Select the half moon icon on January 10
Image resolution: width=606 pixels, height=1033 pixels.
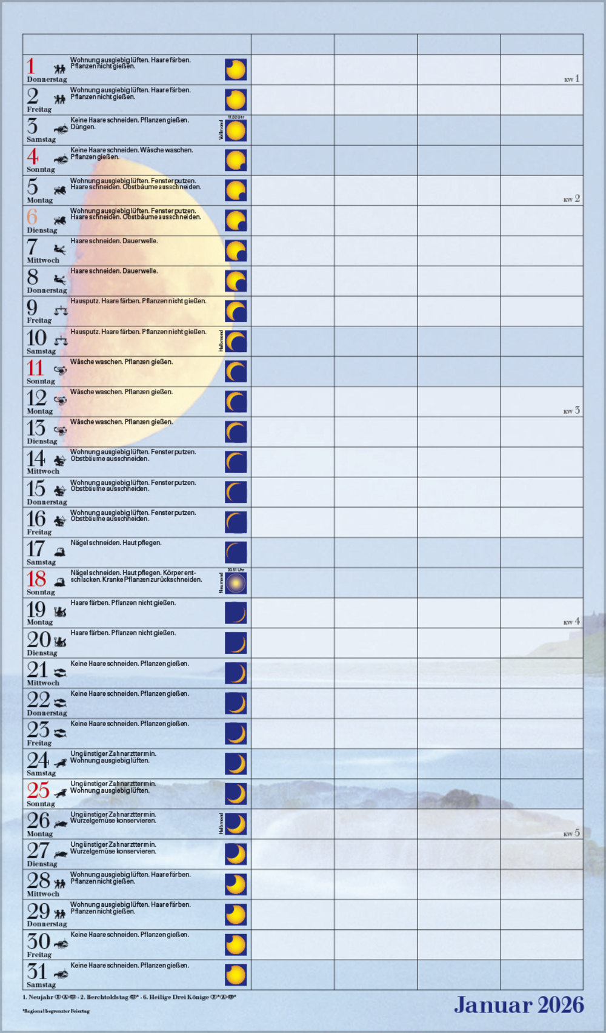coord(236,342)
